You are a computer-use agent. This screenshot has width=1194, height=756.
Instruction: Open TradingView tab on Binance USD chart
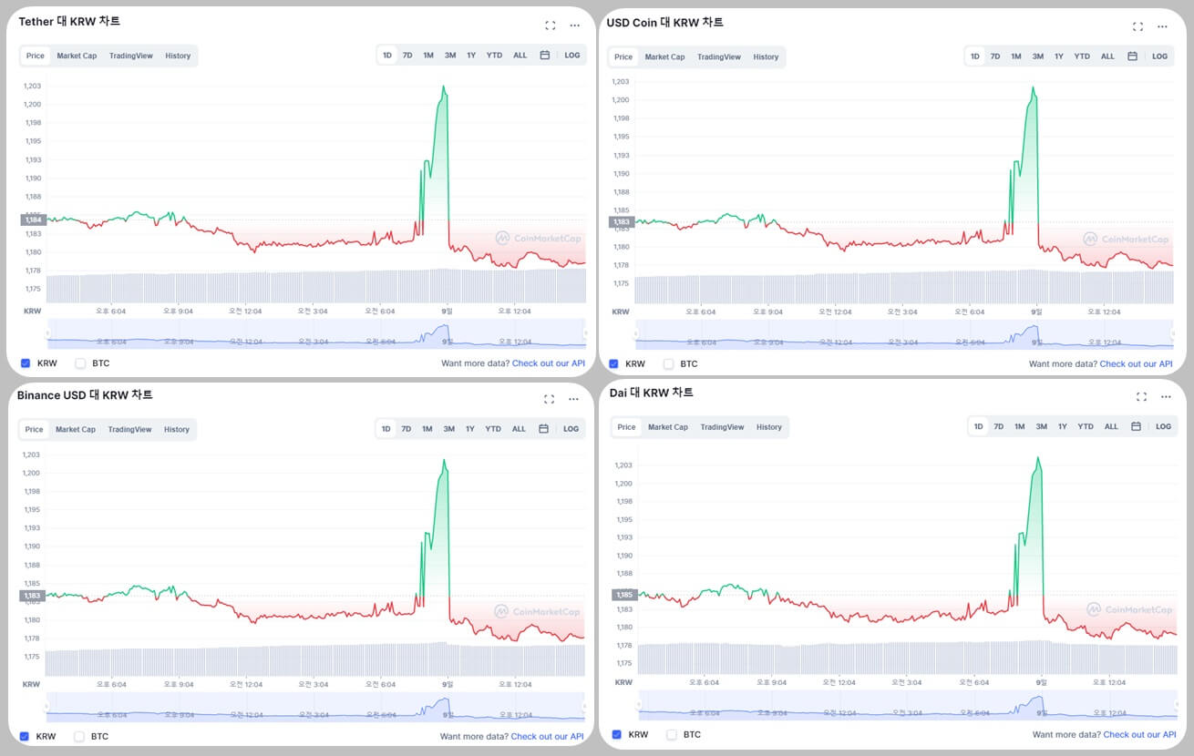point(129,429)
